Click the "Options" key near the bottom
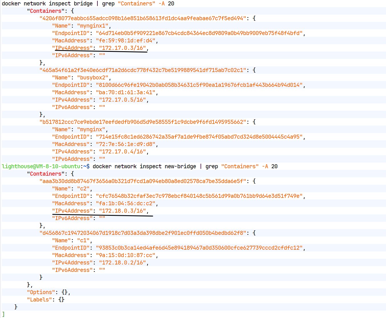386x318 pixels. pyautogui.click(x=41, y=292)
